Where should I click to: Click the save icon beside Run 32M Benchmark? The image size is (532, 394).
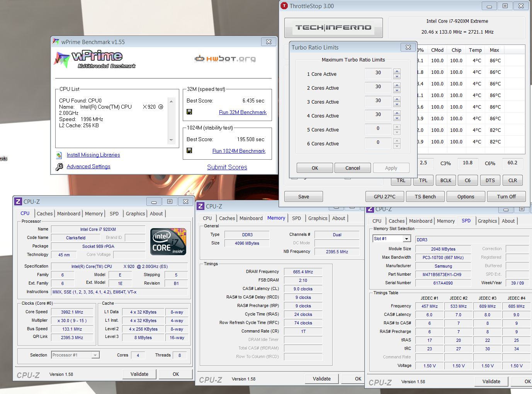coord(189,112)
